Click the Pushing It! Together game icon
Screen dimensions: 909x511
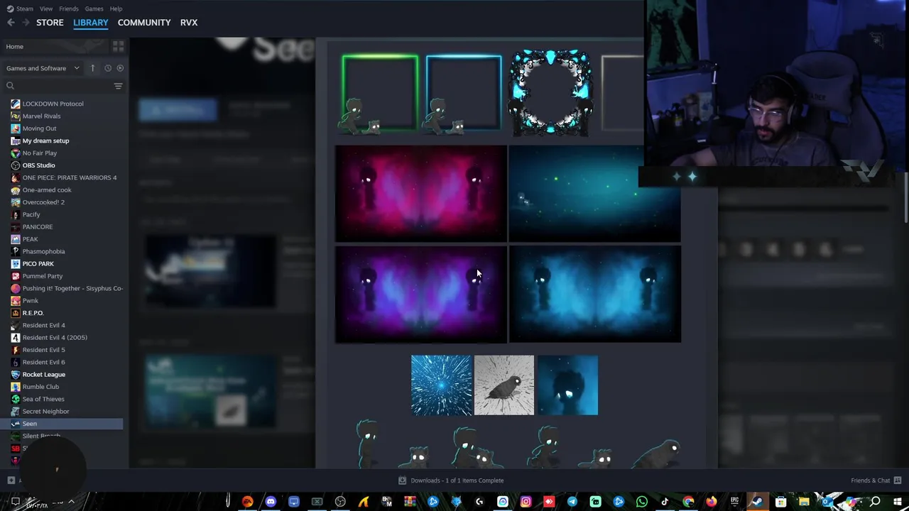(x=15, y=288)
